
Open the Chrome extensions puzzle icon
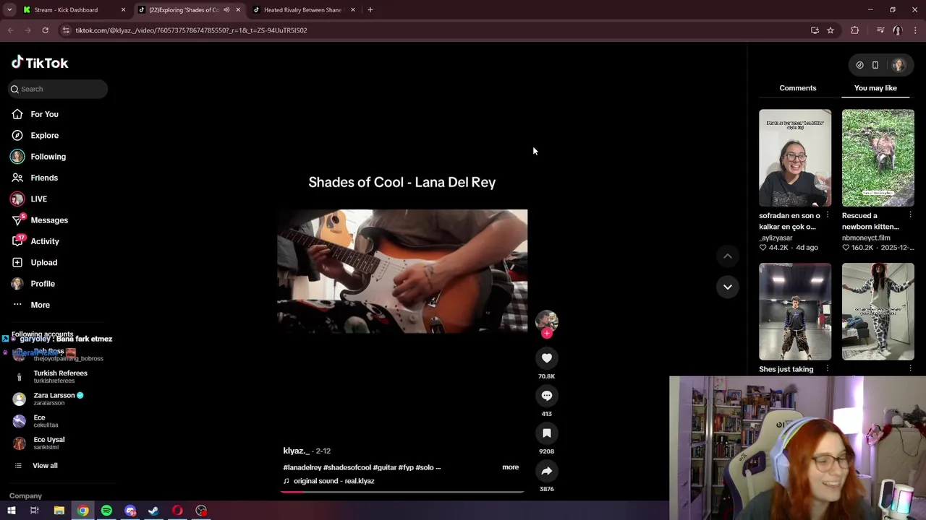(x=855, y=30)
